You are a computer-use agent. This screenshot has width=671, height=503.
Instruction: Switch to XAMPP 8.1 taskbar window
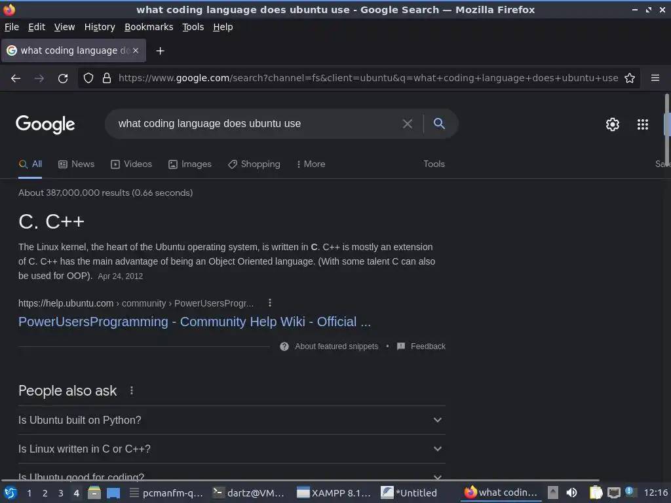click(x=334, y=493)
